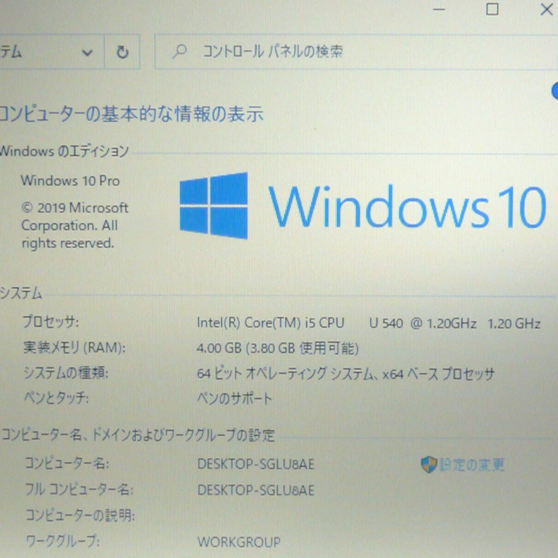Viewport: 558px width, 558px height.
Task: Select the Windows 10 Pro edition text
Action: (70, 180)
